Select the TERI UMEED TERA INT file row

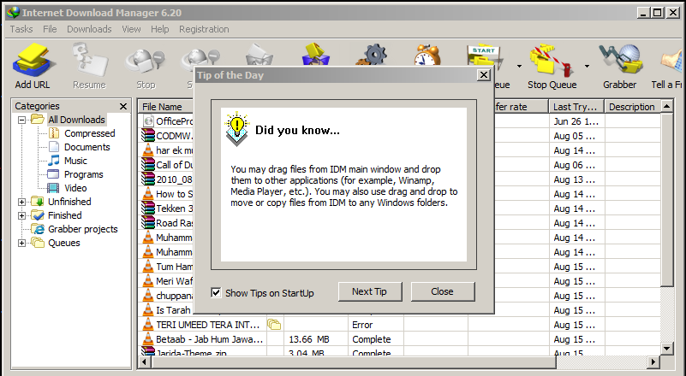click(x=400, y=325)
